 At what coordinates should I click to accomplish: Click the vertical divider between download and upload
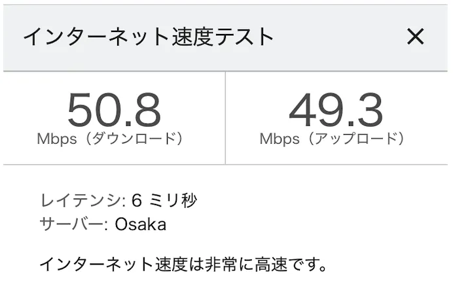tap(226, 118)
